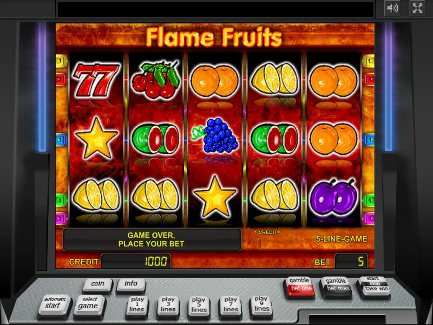
Task: Click the magenta line marker at bottom left
Action: point(61,219)
